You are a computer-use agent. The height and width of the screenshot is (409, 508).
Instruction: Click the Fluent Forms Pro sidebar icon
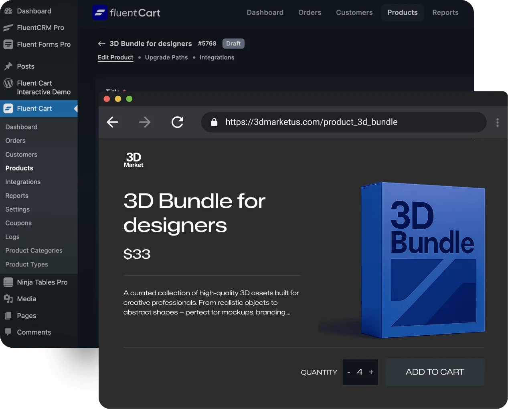click(x=8, y=44)
